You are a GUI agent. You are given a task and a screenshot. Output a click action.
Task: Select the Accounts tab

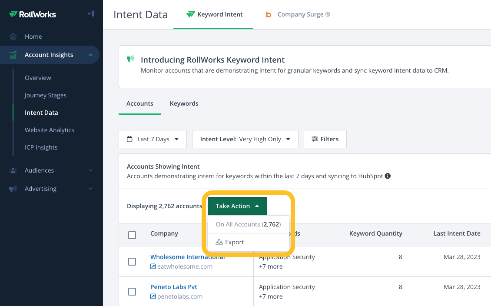139,104
